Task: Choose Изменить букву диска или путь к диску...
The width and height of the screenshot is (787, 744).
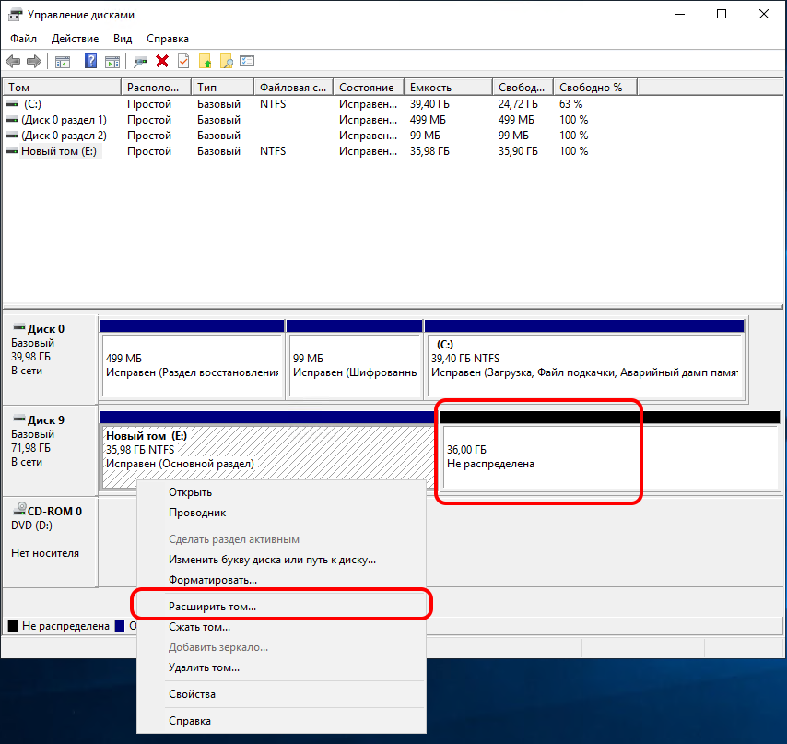Action: [x=281, y=560]
